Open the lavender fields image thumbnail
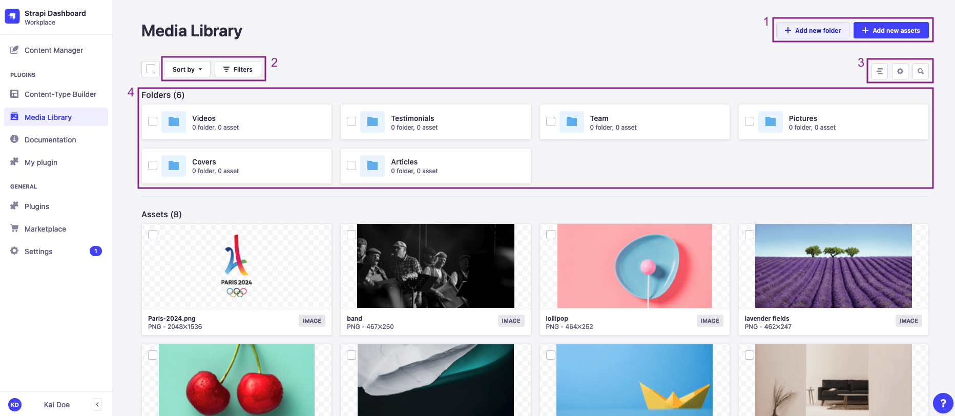 coord(833,265)
